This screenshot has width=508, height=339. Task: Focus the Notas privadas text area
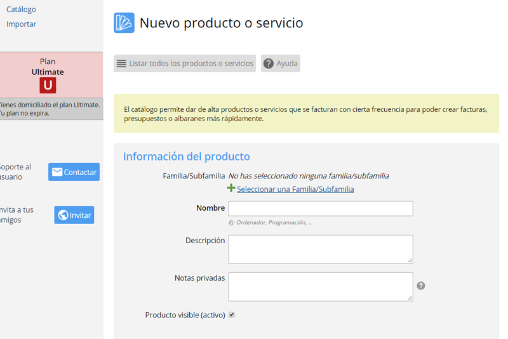[321, 287]
